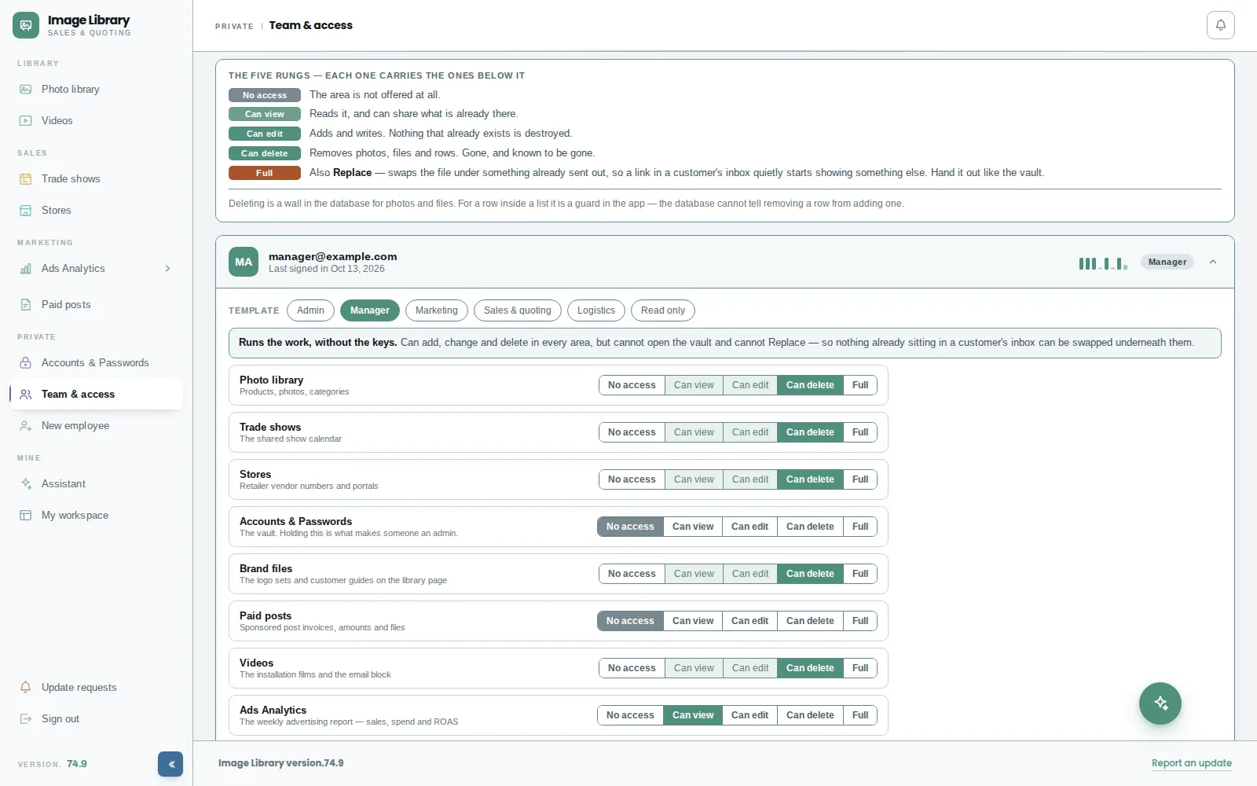Set Videos access to Full

[860, 668]
